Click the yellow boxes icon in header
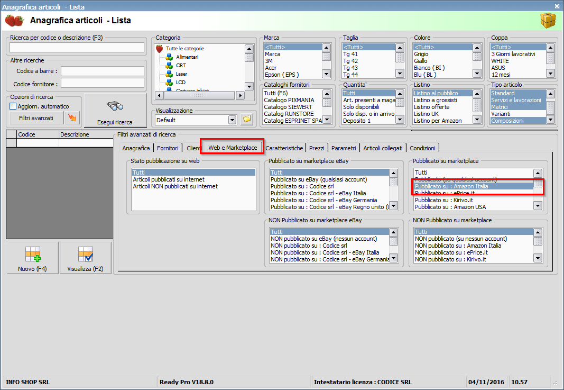The image size is (564, 390). pyautogui.click(x=548, y=21)
